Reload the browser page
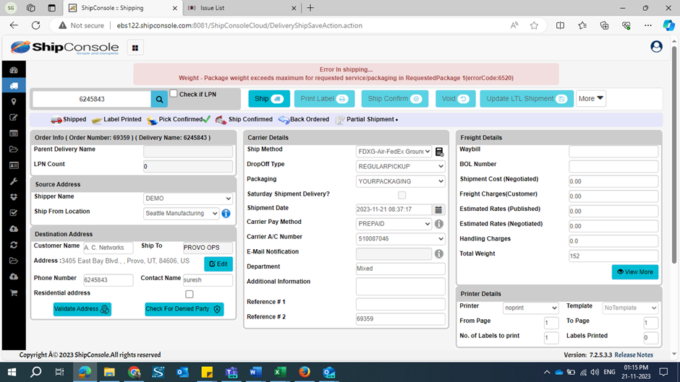The image size is (680, 382). tap(35, 25)
